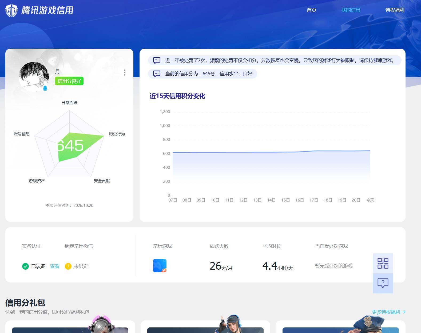
Task: Click the 已认证 status text
Action: 38,266
